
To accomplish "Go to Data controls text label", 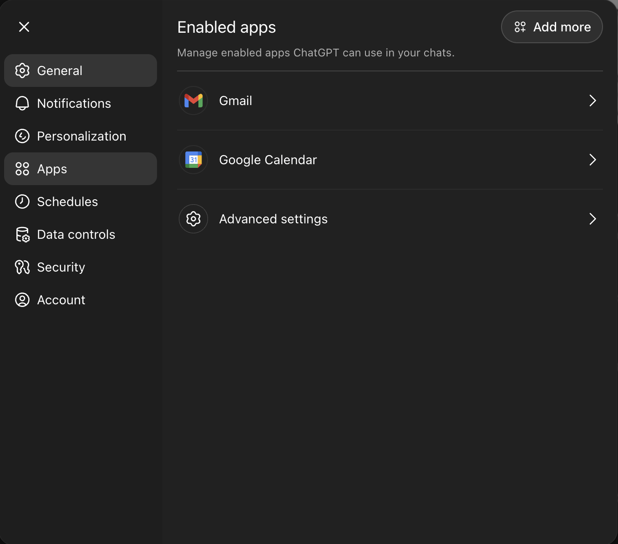I will 76,234.
